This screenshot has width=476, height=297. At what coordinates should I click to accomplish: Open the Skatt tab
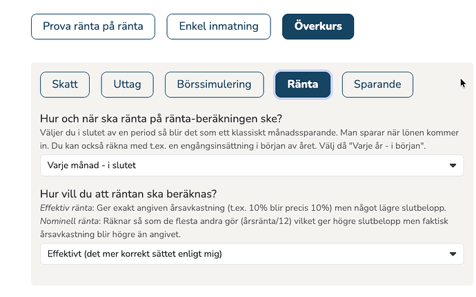tap(66, 85)
